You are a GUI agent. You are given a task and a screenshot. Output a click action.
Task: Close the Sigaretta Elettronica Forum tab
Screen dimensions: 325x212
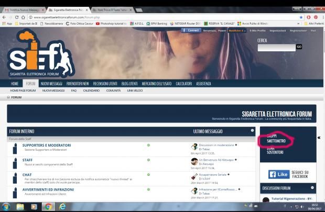pos(86,10)
